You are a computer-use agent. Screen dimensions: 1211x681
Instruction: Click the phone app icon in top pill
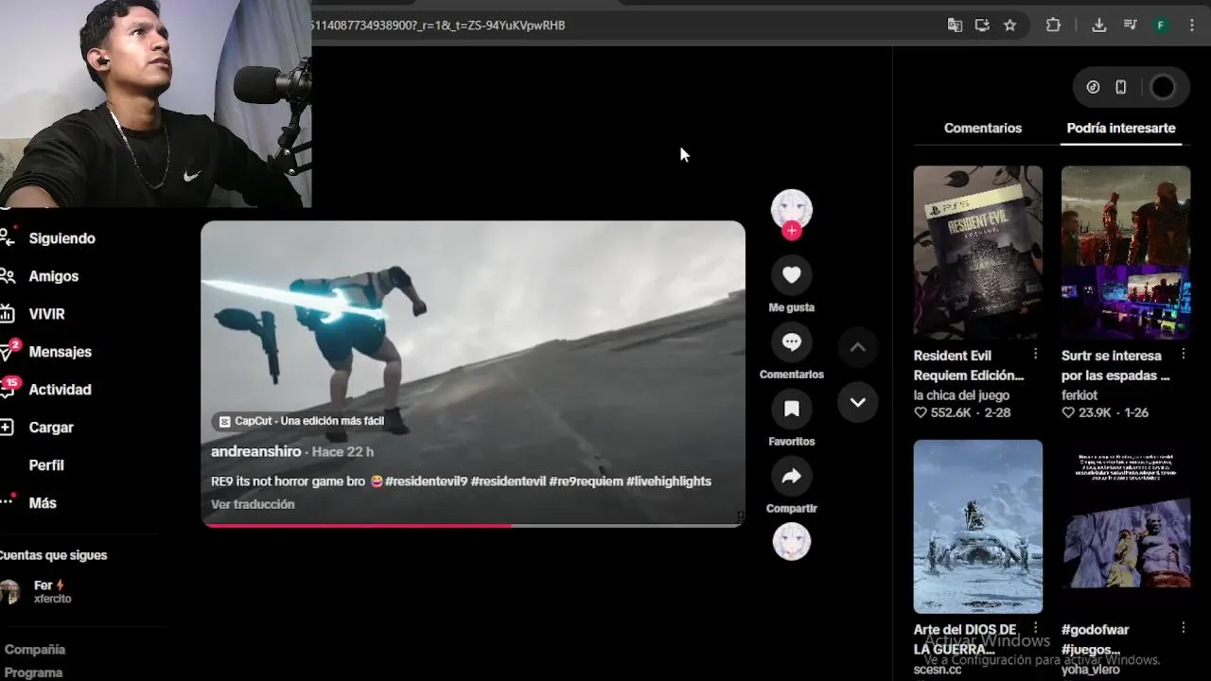click(x=1120, y=87)
